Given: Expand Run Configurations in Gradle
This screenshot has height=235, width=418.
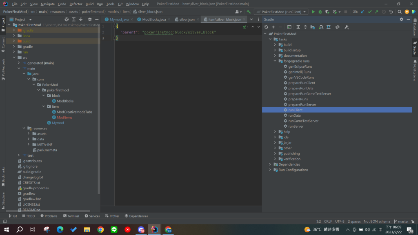Looking at the screenshot, I should [x=270, y=170].
